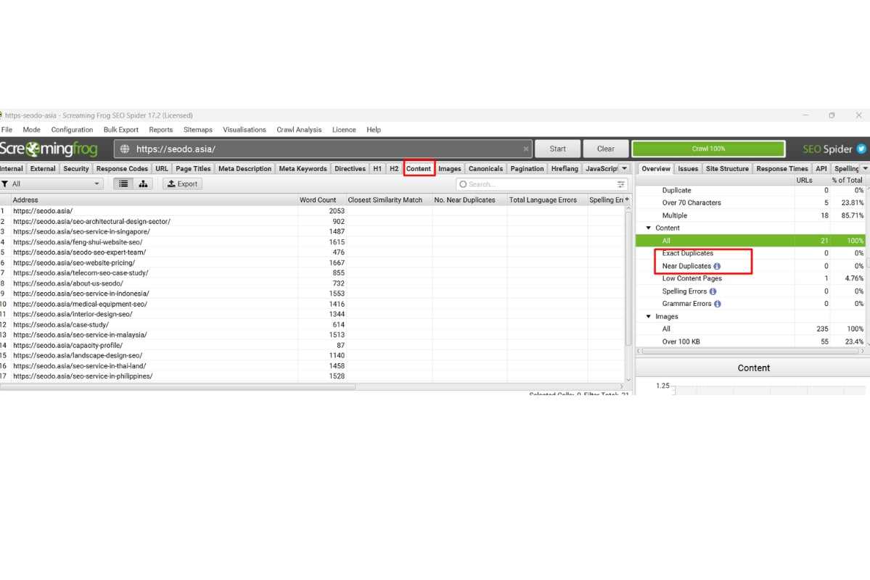Screen dimensions: 870x580
Task: Click info icon beside Near Duplicates
Action: [717, 266]
